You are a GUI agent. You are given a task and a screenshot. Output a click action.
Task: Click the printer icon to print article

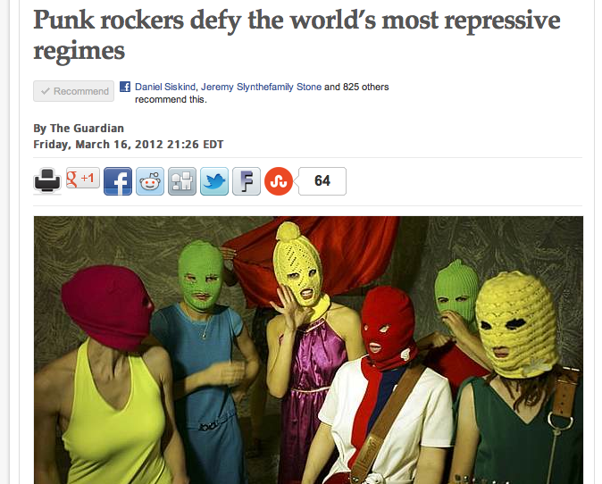[46, 180]
